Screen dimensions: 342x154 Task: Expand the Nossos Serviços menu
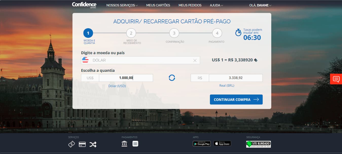122,5
